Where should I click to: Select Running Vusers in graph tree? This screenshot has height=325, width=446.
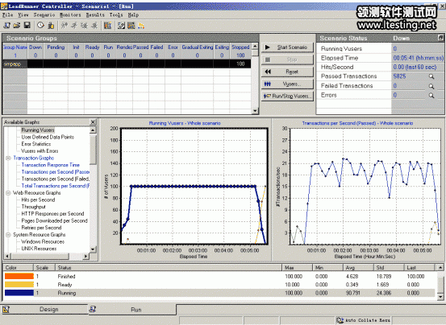(38, 130)
